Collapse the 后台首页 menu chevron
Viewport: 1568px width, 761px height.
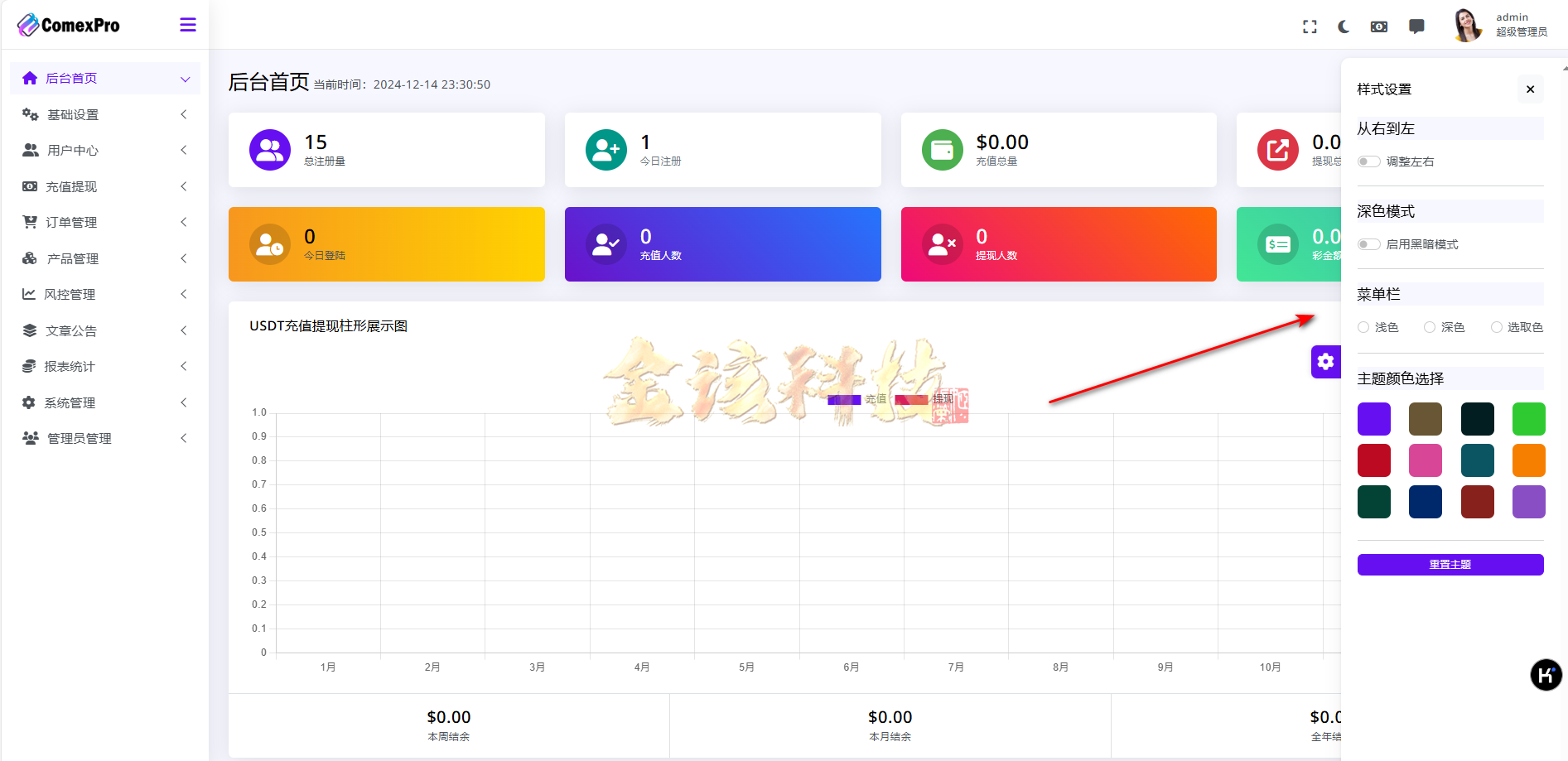(185, 78)
